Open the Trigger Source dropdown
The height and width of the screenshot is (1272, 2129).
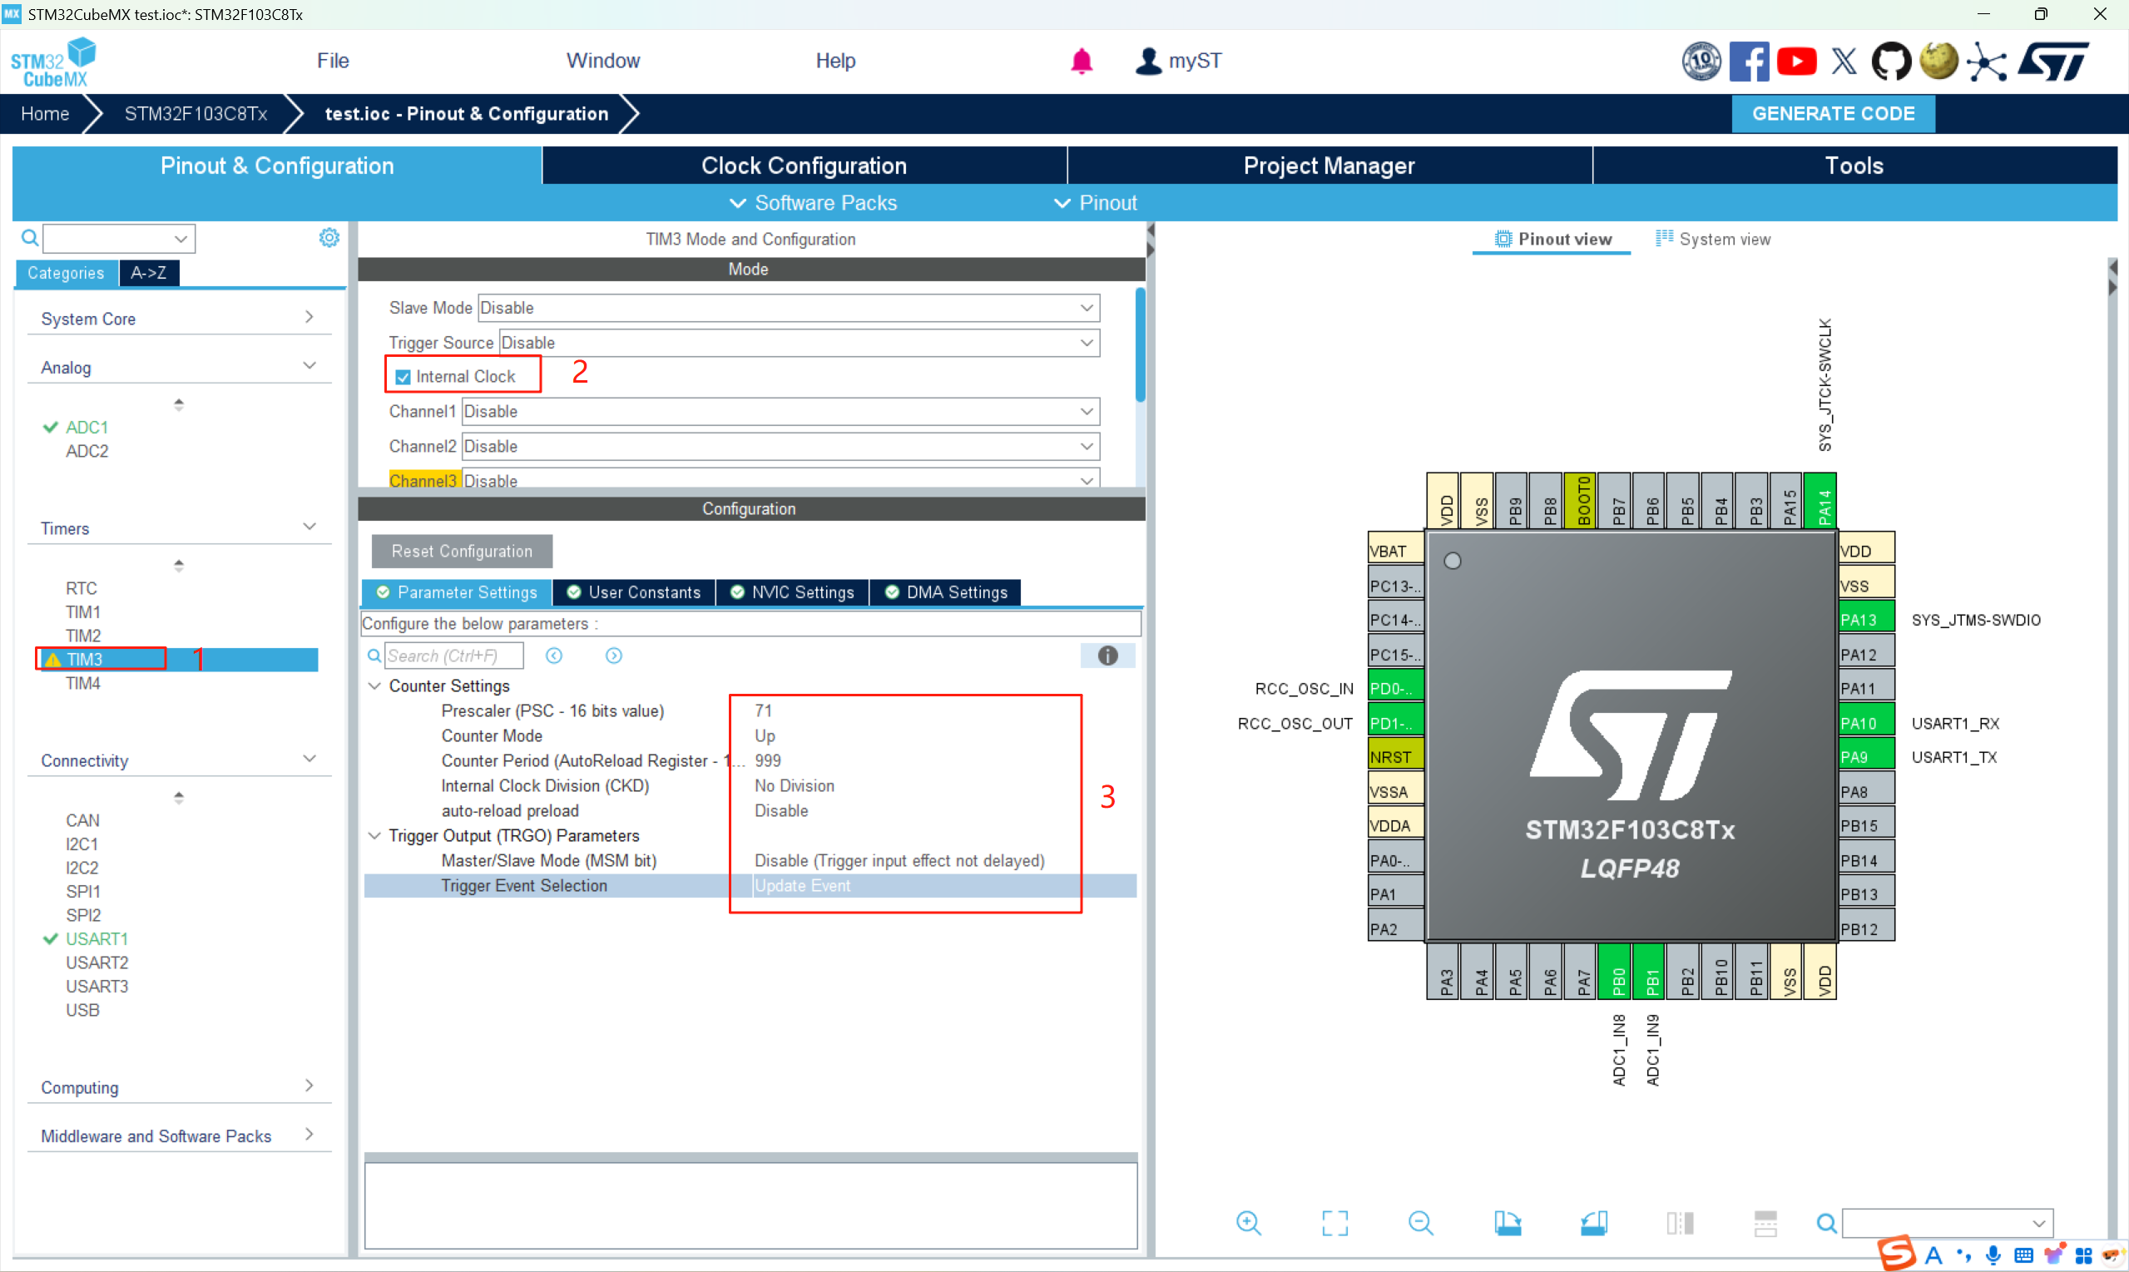800,343
